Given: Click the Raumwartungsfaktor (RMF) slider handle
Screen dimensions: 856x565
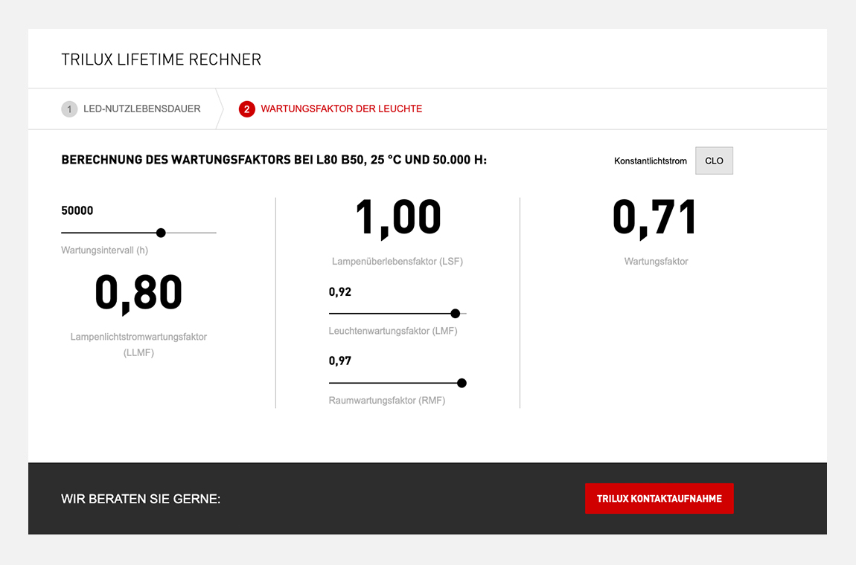Looking at the screenshot, I should [461, 384].
